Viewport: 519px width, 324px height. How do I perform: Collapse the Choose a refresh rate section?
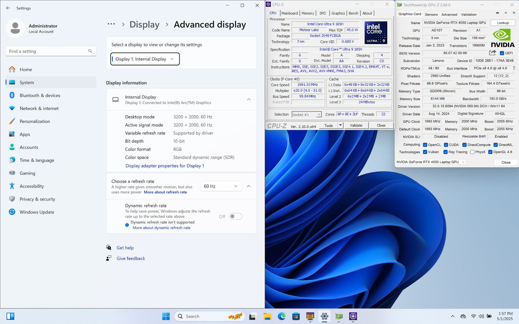click(249, 186)
